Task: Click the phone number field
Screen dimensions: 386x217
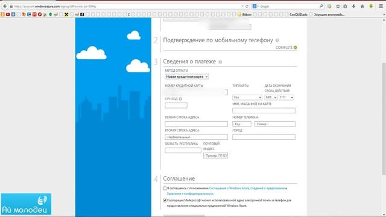Action: point(275,124)
